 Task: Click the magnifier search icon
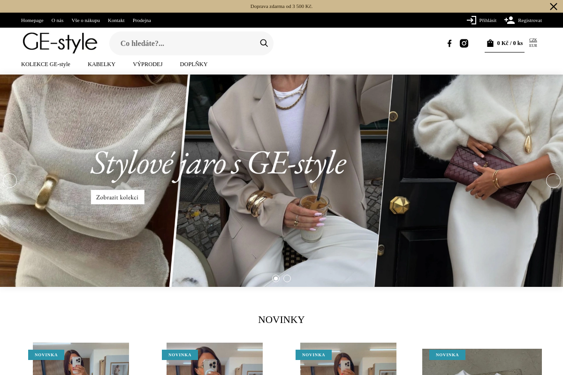[x=264, y=43]
